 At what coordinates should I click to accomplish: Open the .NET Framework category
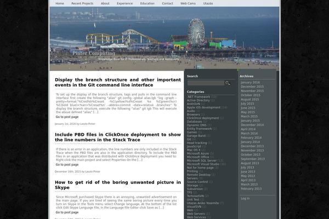click(198, 97)
